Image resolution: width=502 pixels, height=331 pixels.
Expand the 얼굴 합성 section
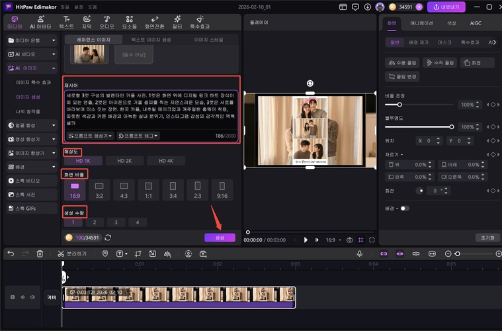point(32,125)
